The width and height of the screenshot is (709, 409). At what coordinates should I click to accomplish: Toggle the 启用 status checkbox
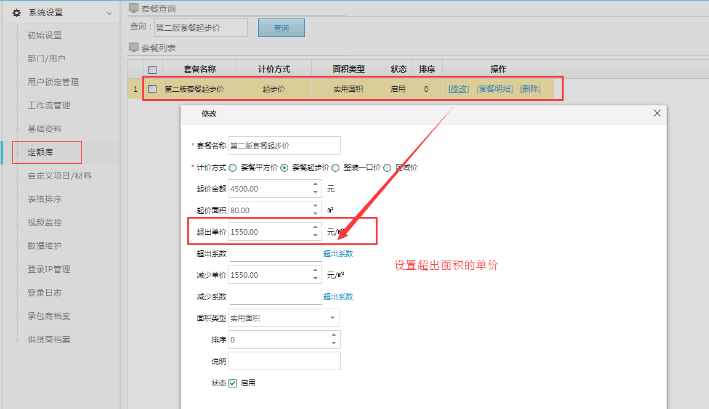click(x=233, y=383)
